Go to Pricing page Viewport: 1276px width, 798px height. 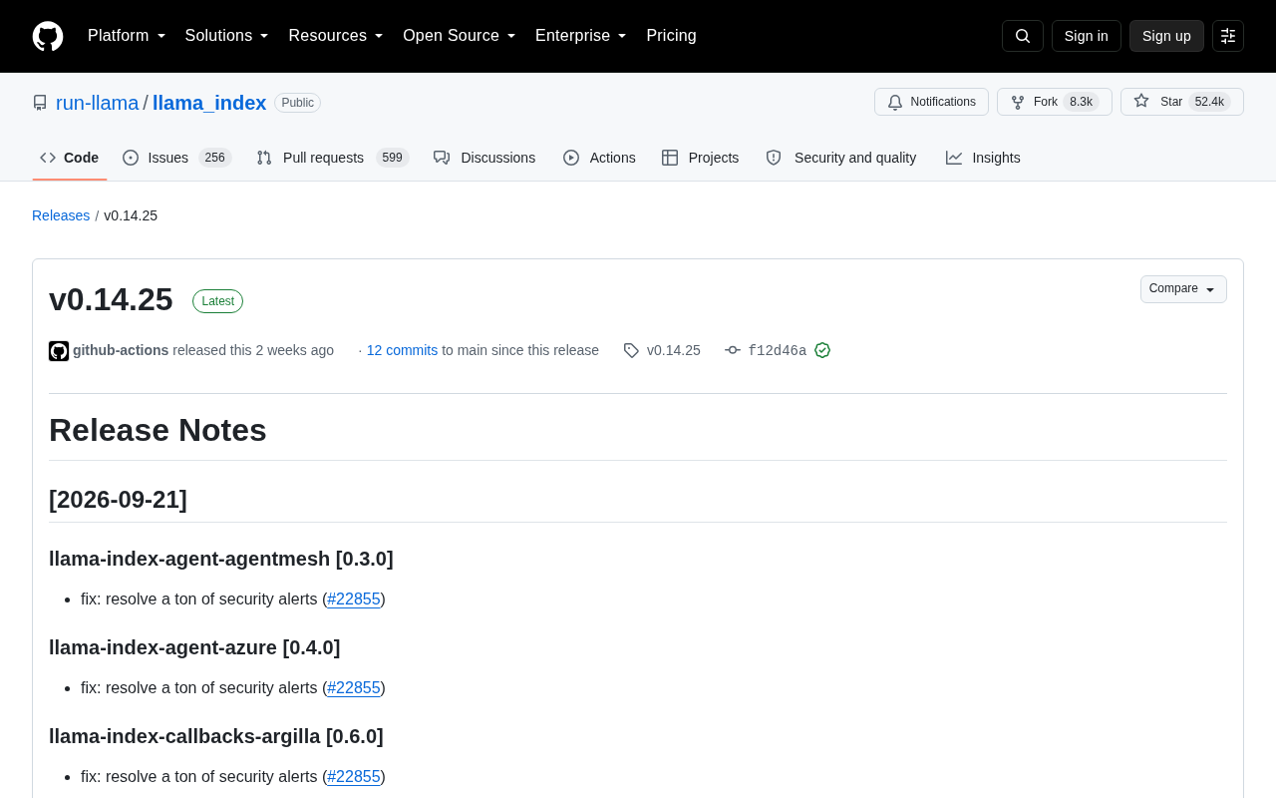671,36
